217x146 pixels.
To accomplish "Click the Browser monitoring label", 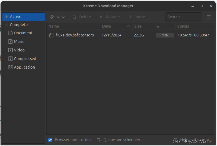I will tap(73, 140).
